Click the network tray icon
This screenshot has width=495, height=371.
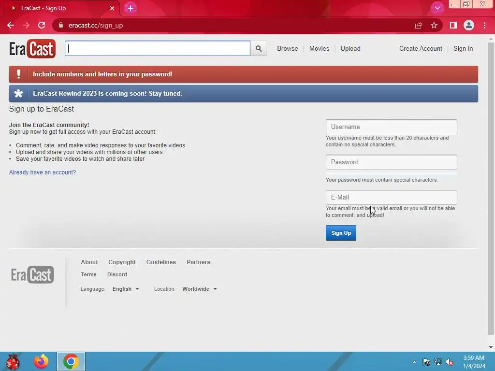click(438, 362)
